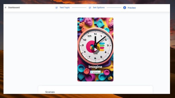Viewport: 175px width, 98px height.
Task: Click the step 3 Preview number badge
Action: pos(124,8)
